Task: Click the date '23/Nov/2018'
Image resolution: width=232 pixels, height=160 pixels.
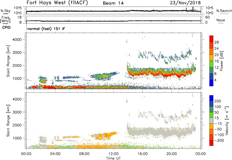Action: [185, 3]
